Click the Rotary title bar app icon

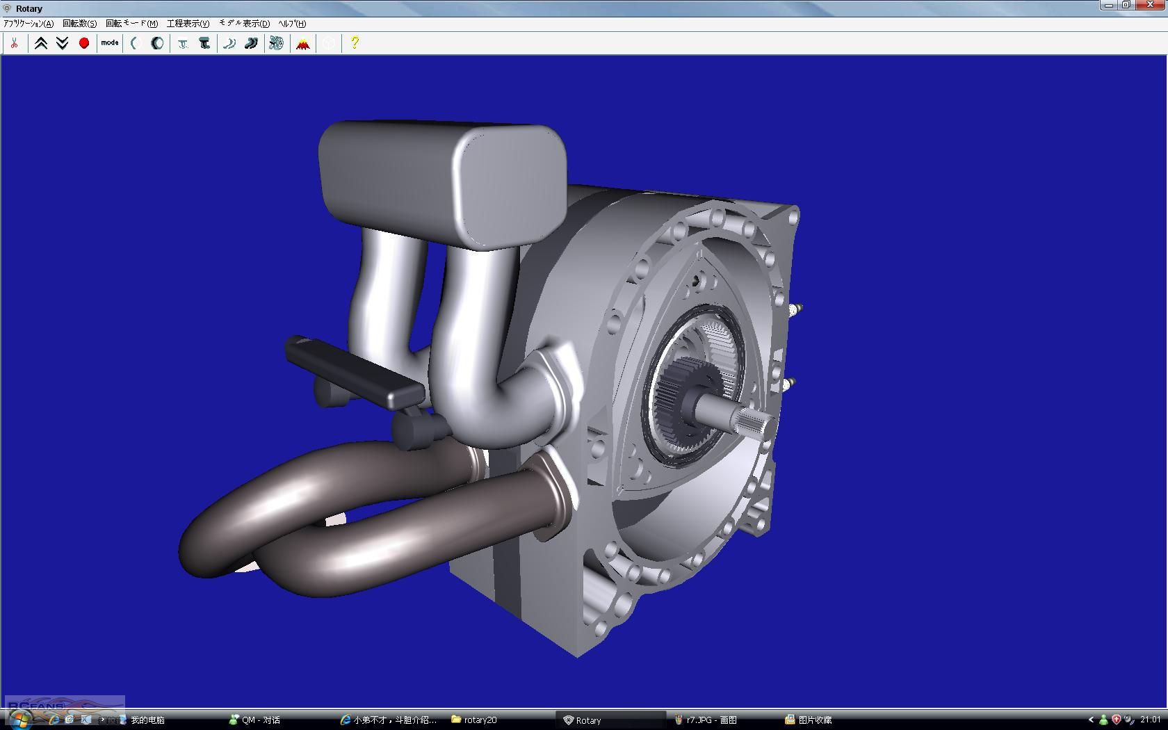tap(8, 8)
